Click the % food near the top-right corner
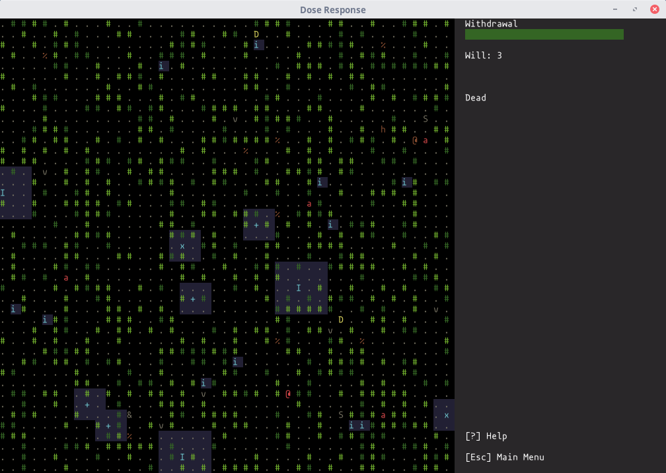The image size is (666, 473). 383,45
